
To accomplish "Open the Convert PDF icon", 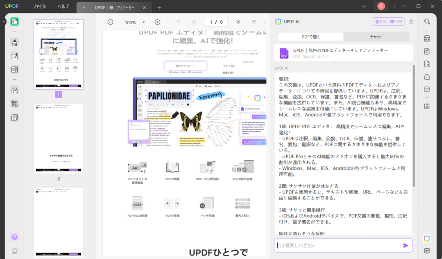I will [x=427, y=51].
